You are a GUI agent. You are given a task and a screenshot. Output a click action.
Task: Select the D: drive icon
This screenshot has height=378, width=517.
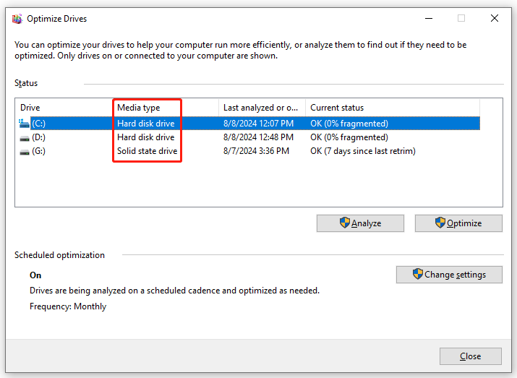[x=25, y=139]
